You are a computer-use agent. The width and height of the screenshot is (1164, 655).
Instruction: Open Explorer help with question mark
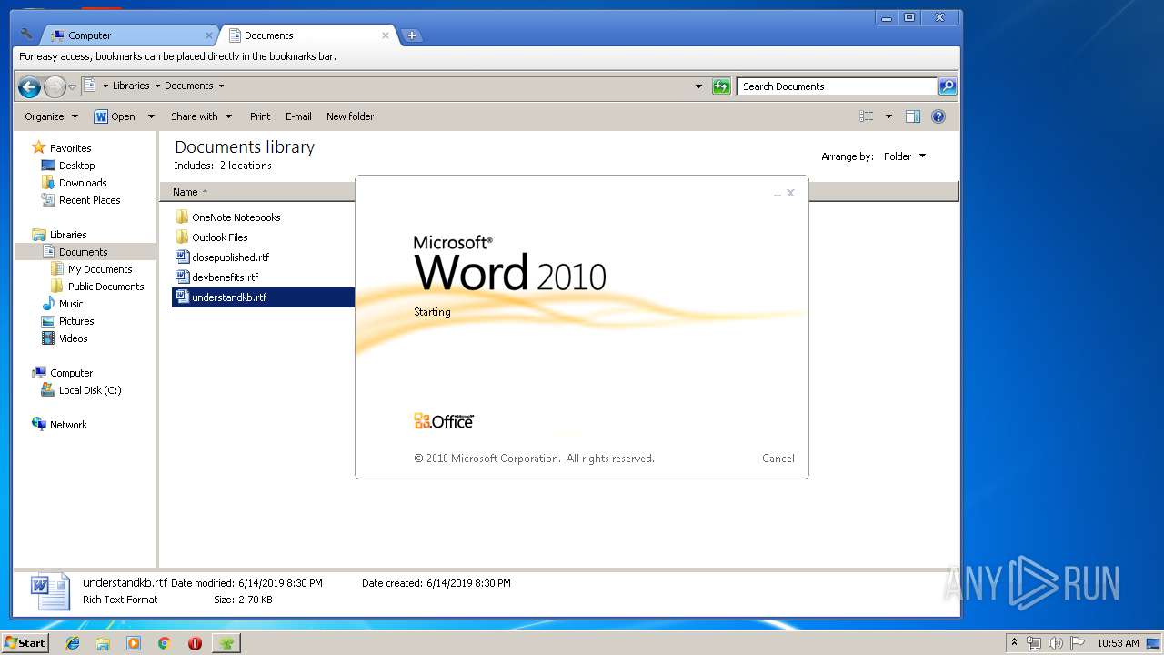click(938, 116)
